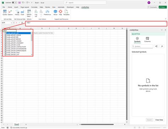168x129 pixels.
Task: Open the Comments button
Action: pyautogui.click(x=152, y=7)
